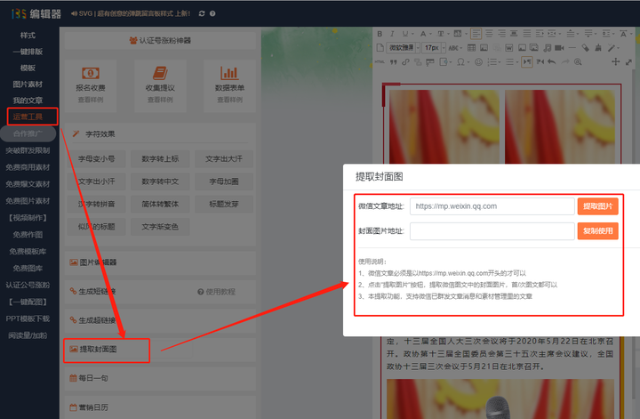This screenshot has width=640, height=419.
Task: Toggle fullscreen with expand arrows icon
Action: tap(628, 62)
